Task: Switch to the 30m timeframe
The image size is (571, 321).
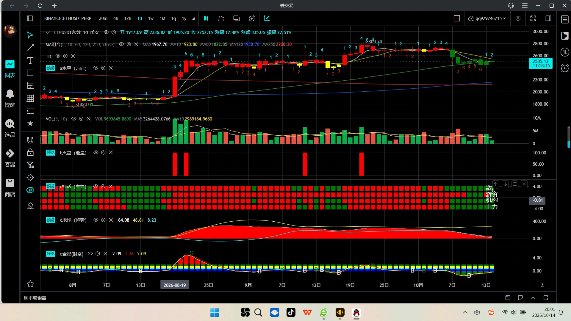Action: coord(103,18)
